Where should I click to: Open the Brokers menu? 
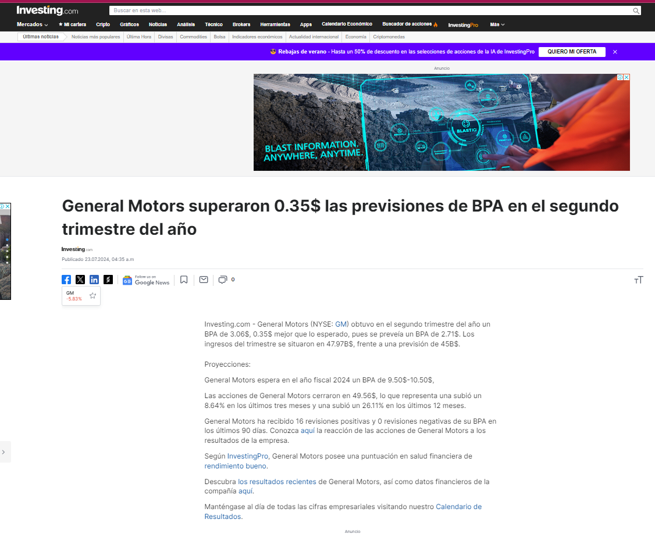[241, 24]
